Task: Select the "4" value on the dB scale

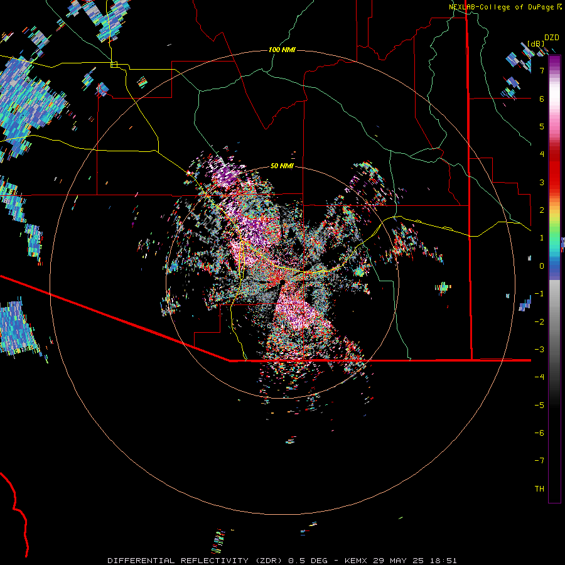Action: coord(542,154)
